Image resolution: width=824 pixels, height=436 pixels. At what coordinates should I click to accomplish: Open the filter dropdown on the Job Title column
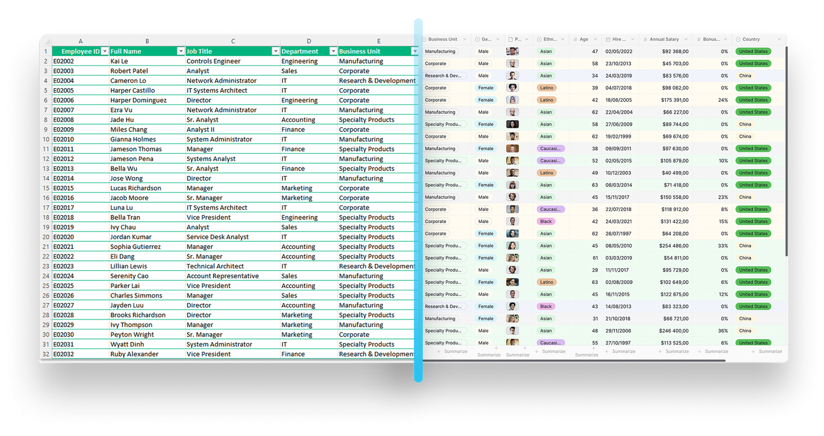[275, 51]
